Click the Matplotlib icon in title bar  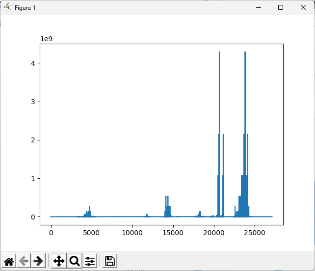[x=8, y=7]
